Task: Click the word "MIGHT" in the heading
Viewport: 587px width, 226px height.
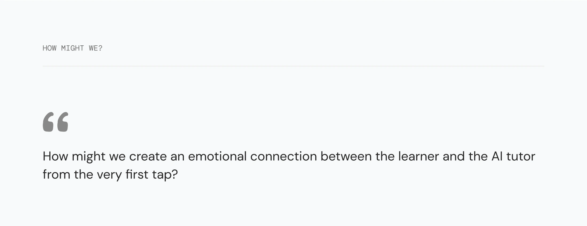Action: [x=72, y=48]
